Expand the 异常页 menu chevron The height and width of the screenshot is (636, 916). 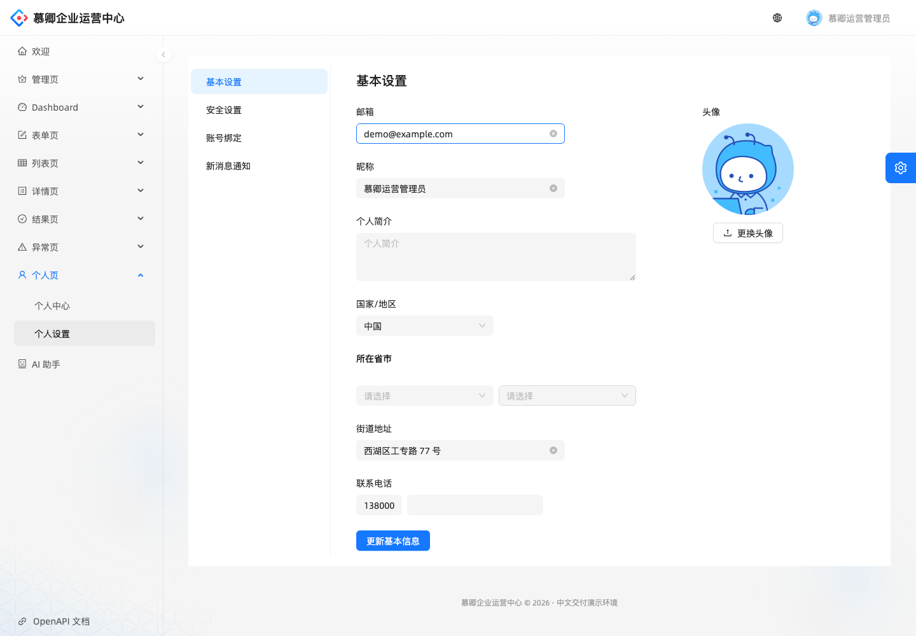pos(141,247)
